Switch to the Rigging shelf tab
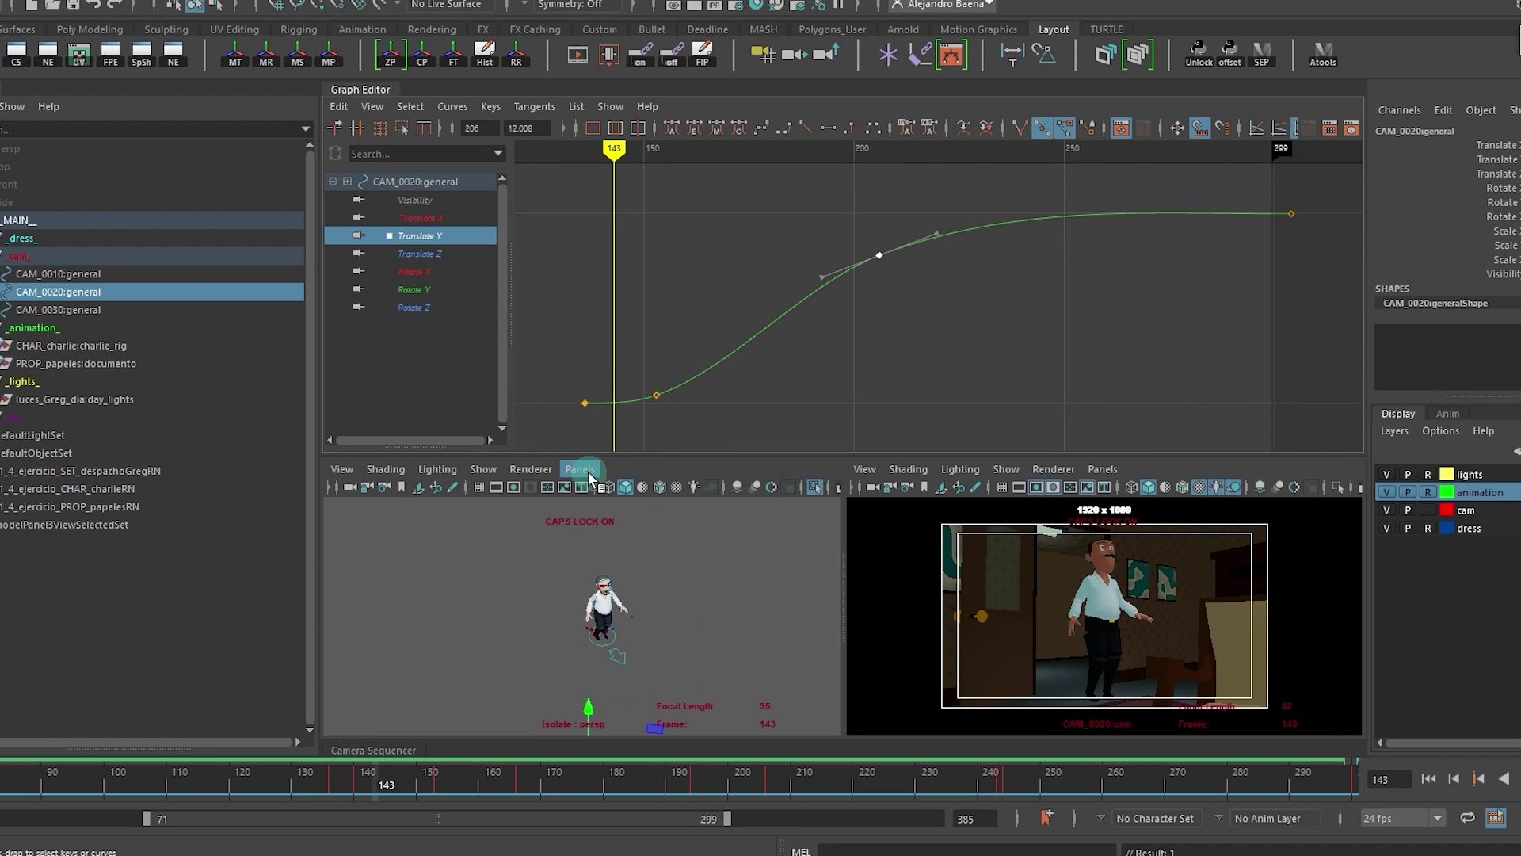Viewport: 1521px width, 856px height. coord(298,29)
